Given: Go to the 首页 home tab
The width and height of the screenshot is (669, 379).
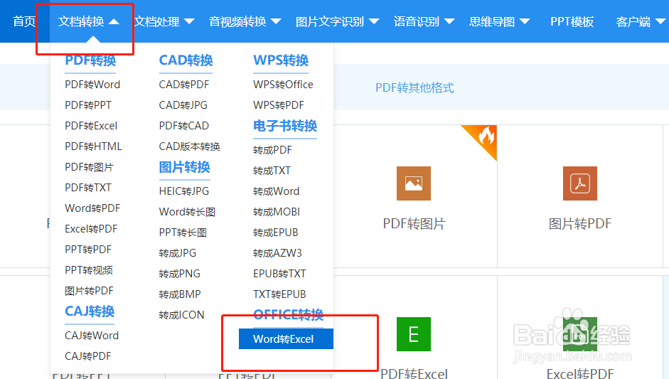Looking at the screenshot, I should click(x=24, y=21).
